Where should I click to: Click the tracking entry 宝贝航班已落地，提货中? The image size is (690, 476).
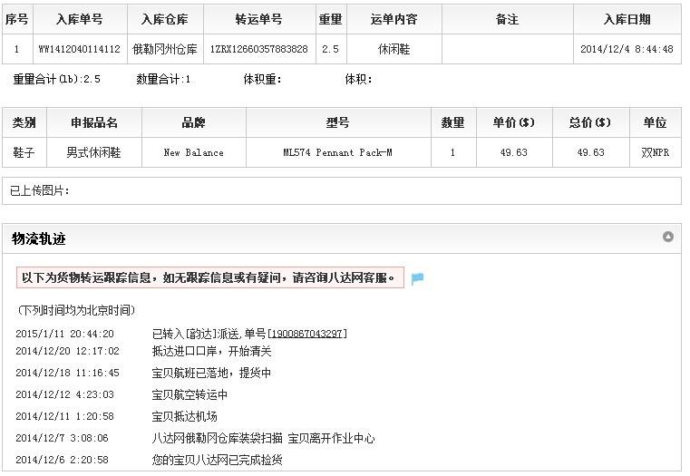211,373
